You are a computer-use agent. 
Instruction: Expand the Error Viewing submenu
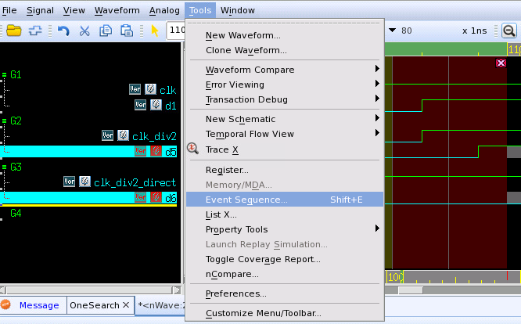[x=377, y=84]
